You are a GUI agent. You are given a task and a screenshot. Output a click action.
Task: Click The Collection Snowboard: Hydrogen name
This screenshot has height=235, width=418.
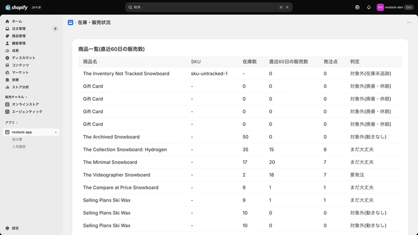(x=125, y=149)
